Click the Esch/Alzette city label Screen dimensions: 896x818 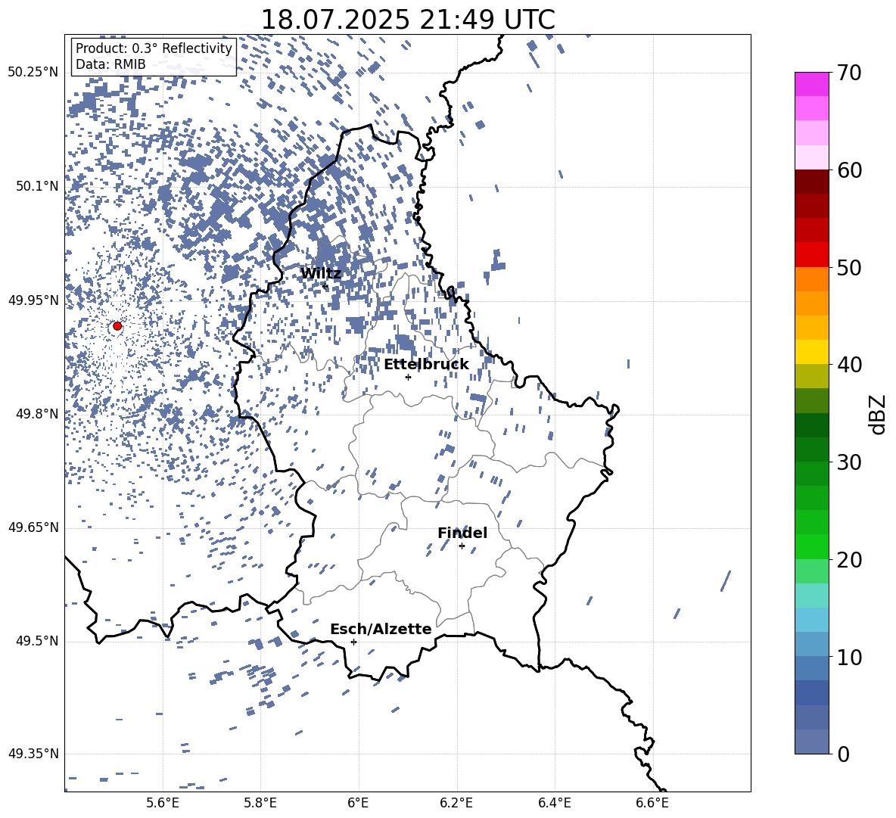(x=381, y=629)
